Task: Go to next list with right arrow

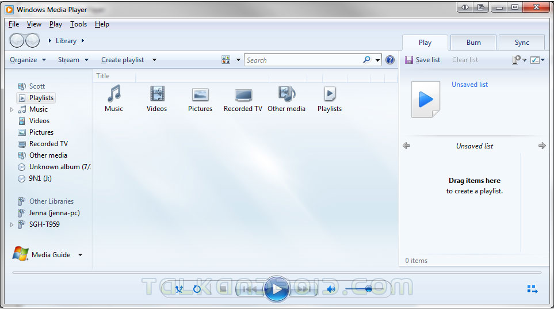Action: coord(542,146)
